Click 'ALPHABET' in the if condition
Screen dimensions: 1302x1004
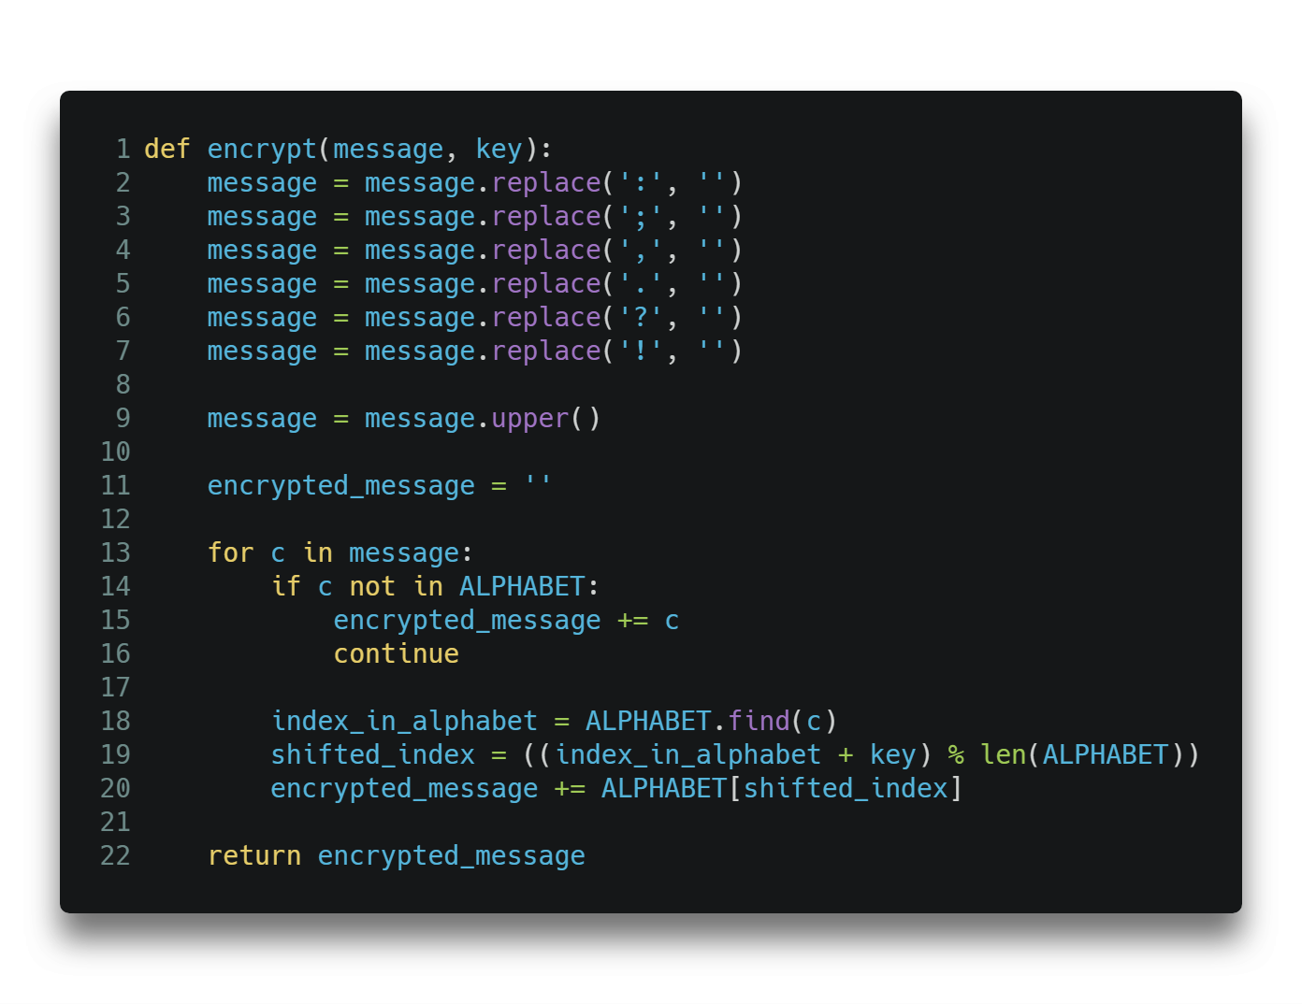click(x=522, y=586)
